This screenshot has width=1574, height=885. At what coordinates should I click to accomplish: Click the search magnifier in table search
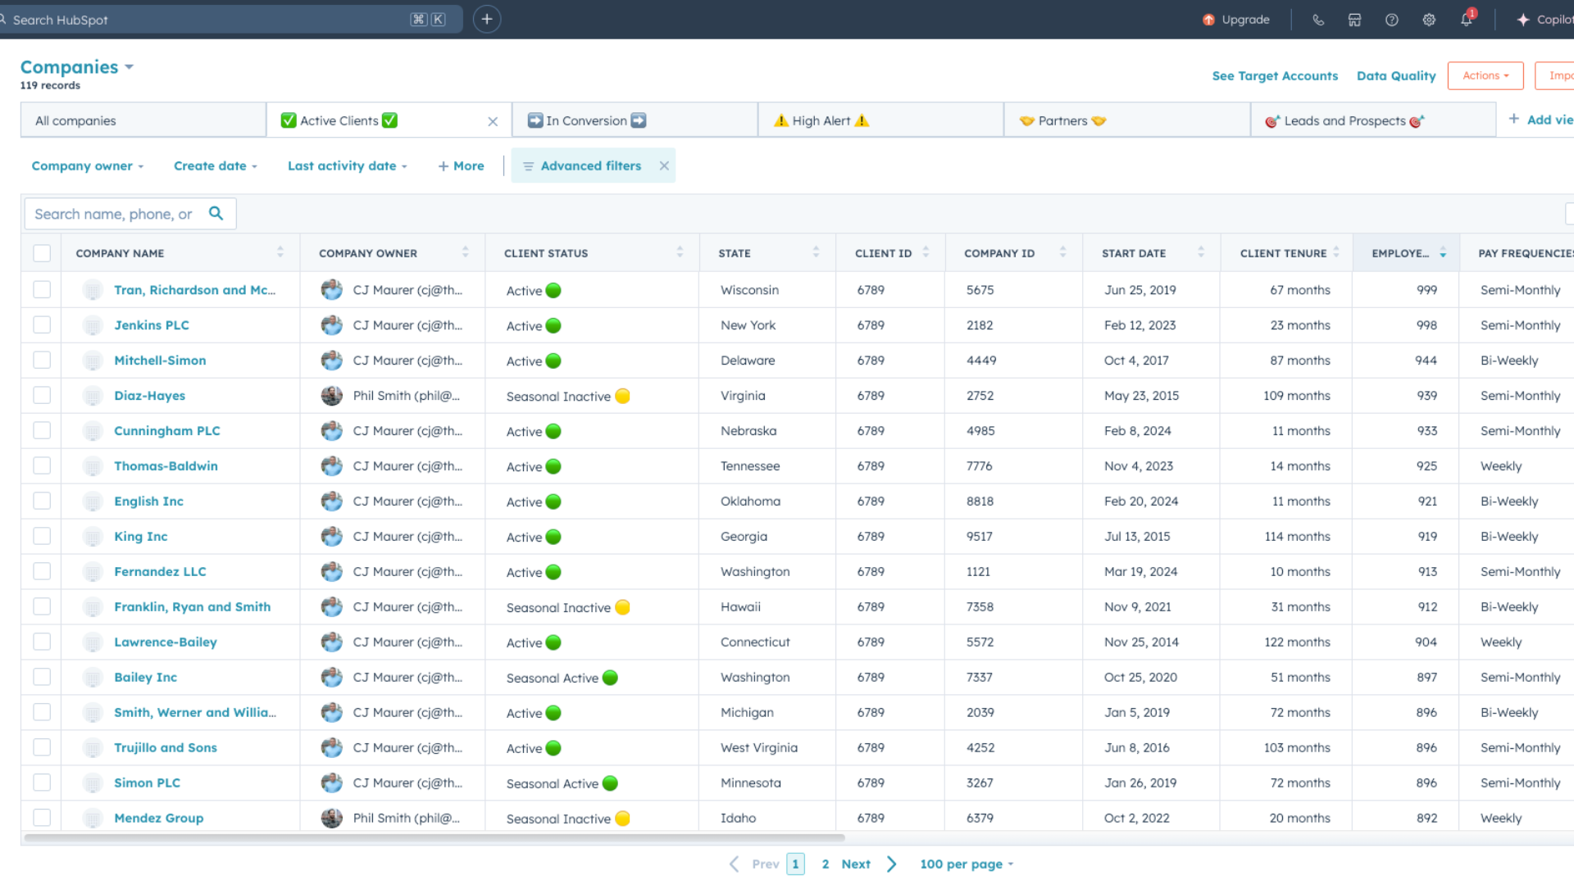coord(216,213)
